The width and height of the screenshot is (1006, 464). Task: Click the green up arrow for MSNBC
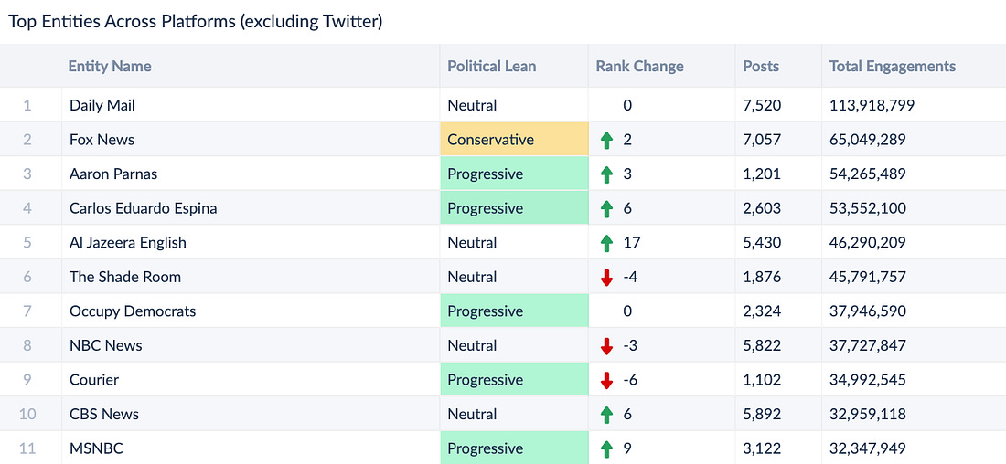pos(605,448)
